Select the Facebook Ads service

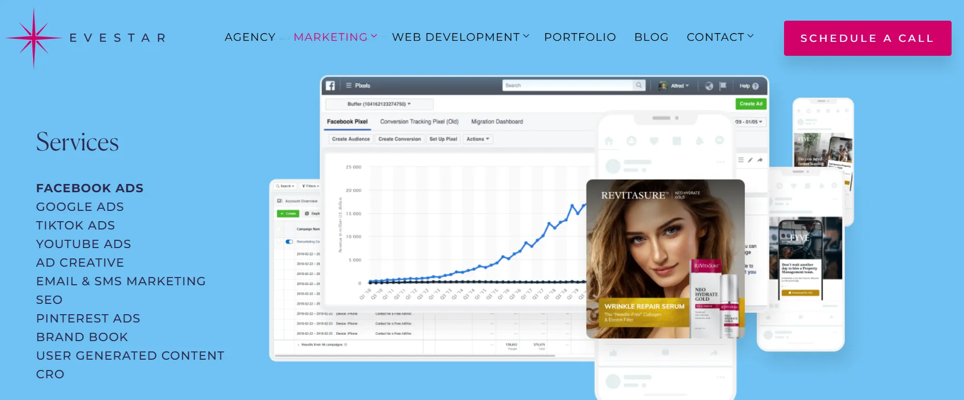89,188
